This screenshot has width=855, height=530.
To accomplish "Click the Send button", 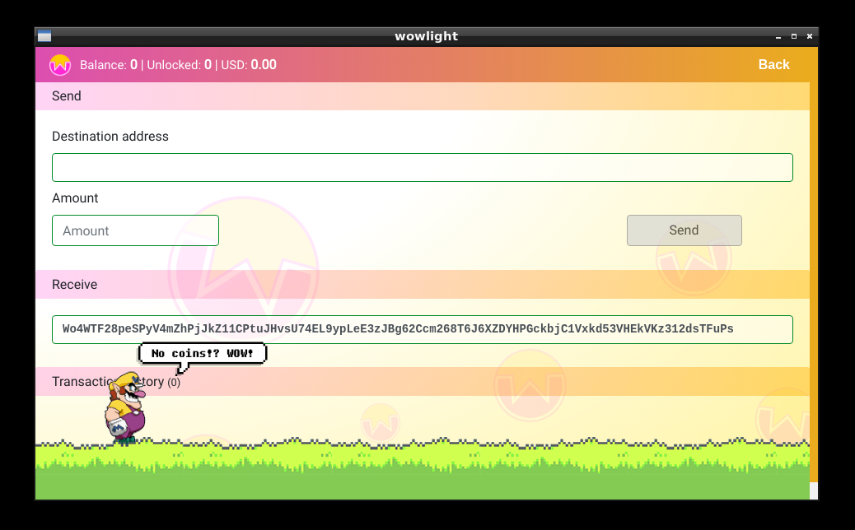I will point(684,230).
